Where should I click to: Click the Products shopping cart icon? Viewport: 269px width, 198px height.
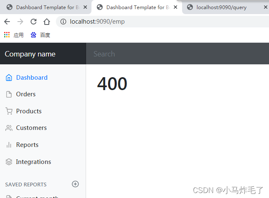click(9, 111)
